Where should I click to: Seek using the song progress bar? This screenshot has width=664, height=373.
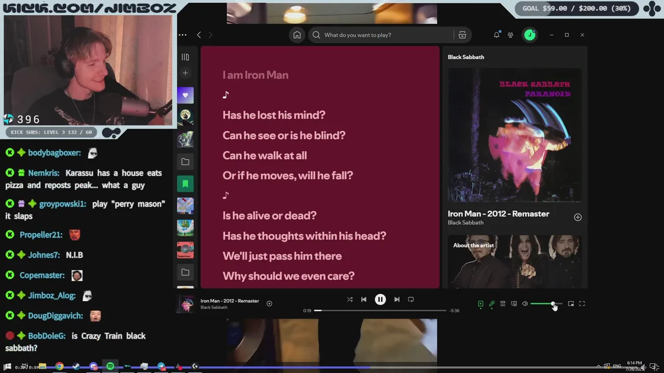[380, 310]
